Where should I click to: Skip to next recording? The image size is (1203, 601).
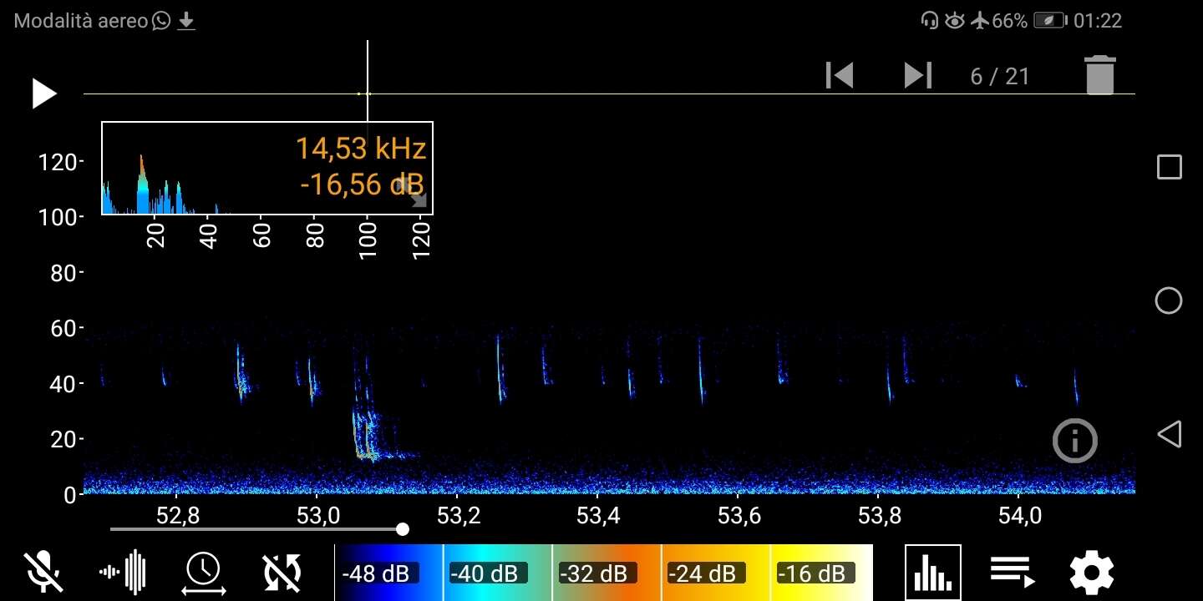918,76
